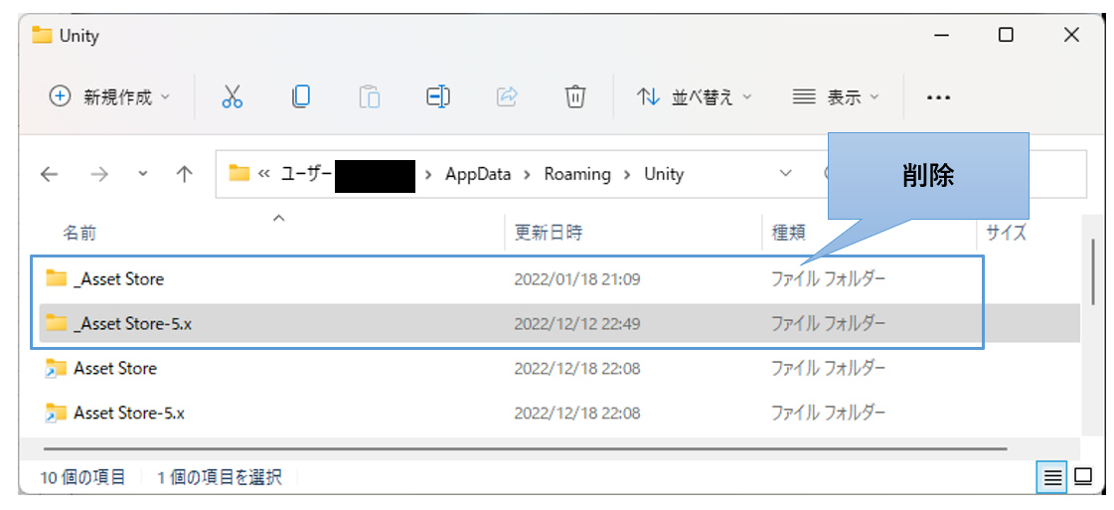The image size is (1114, 510).
Task: Click the horizontal scrollbar
Action: (x=525, y=449)
